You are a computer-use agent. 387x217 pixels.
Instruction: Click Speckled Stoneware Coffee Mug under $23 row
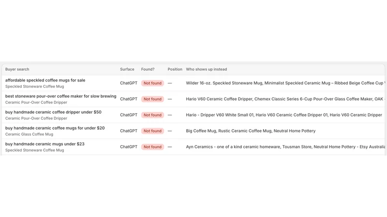[34, 150]
